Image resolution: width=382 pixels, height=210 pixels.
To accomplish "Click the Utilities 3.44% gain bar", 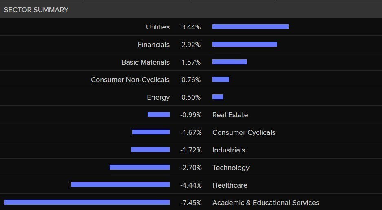I will [250, 27].
